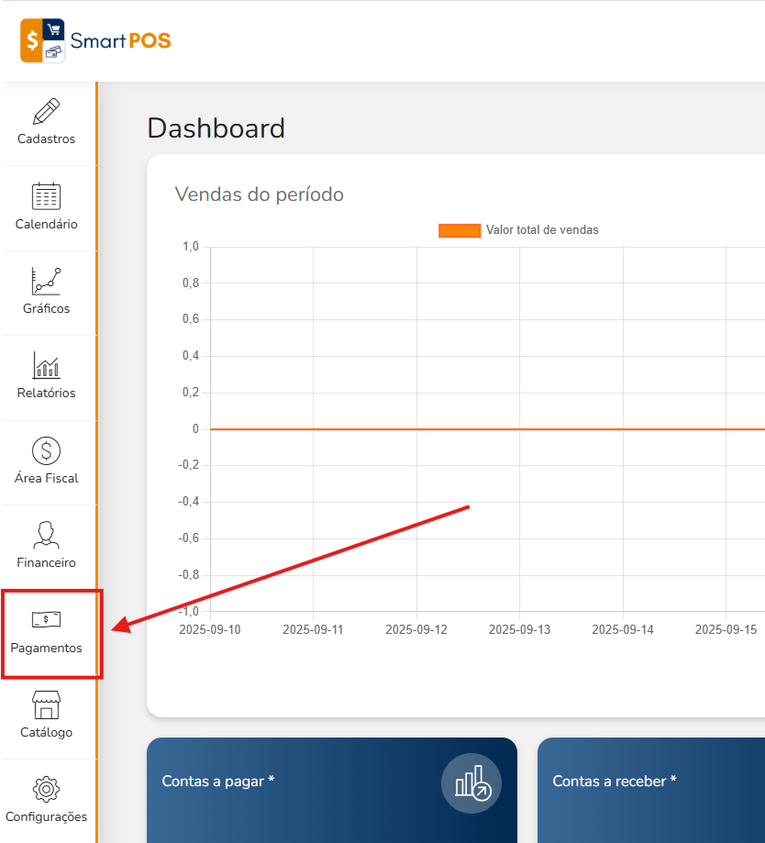
Task: Click the Dashboard heading
Action: 216,128
